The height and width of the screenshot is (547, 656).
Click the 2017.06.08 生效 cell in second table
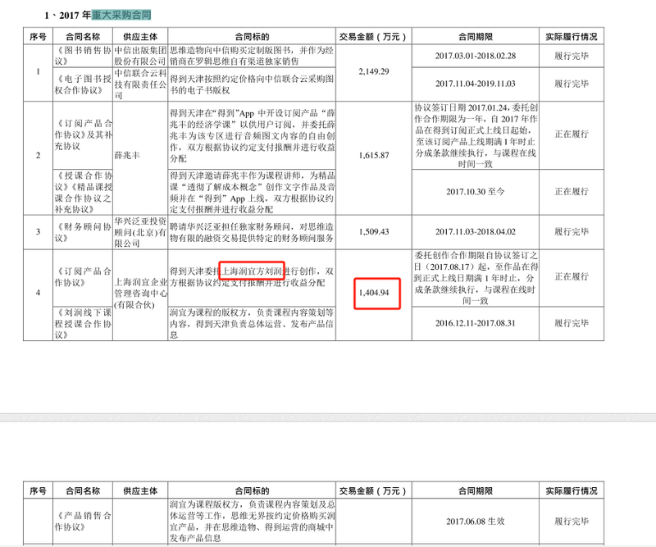tap(476, 522)
